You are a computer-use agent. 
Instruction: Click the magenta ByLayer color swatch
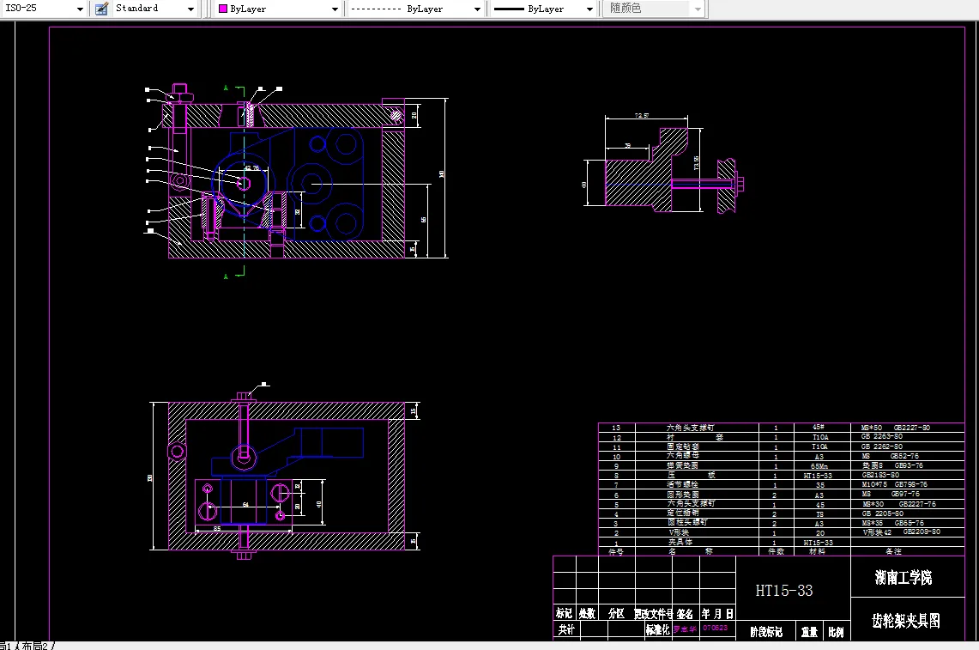tap(223, 9)
